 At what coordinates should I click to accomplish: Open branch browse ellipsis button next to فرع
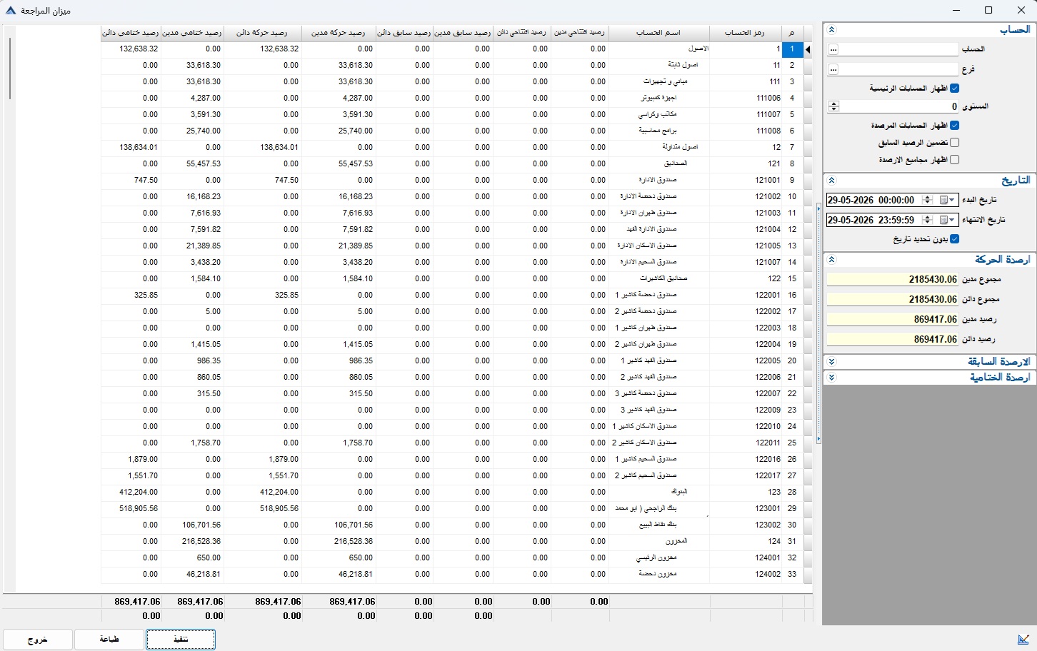click(833, 70)
